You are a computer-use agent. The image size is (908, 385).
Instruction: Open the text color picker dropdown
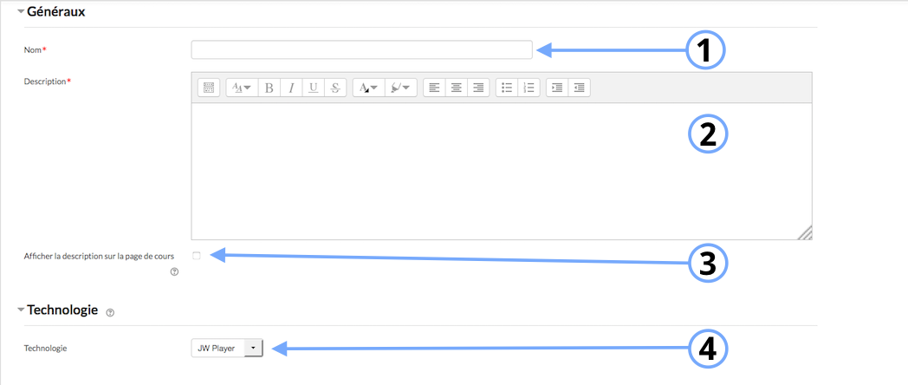coord(368,88)
